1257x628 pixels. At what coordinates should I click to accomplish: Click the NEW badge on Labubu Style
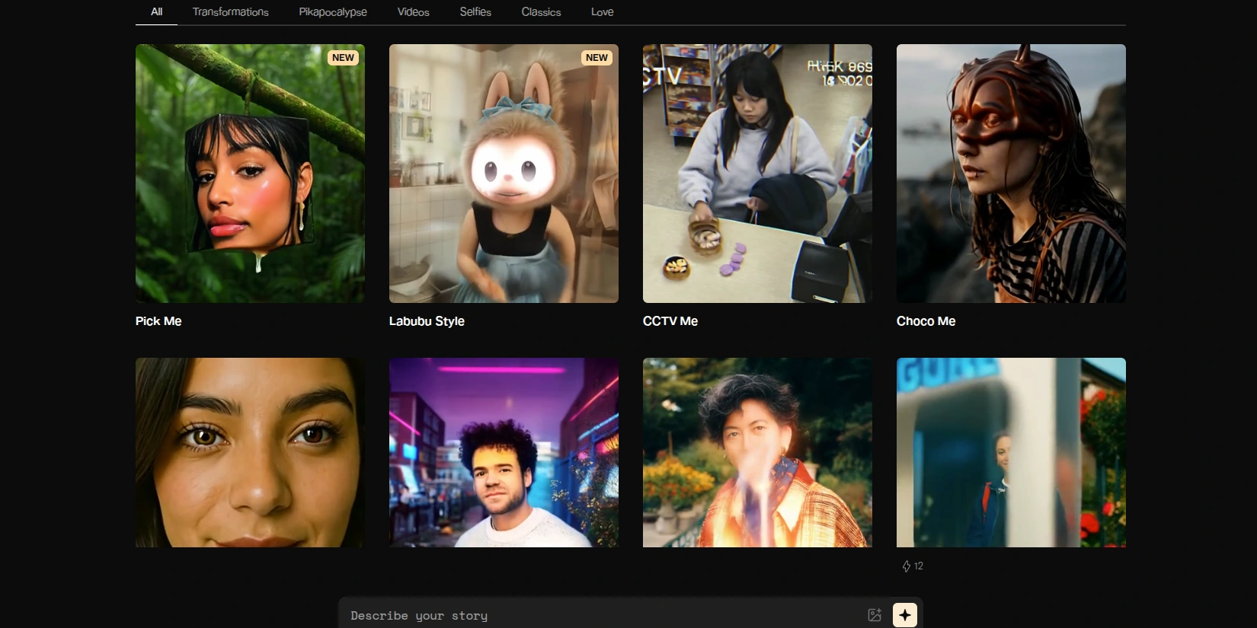[597, 58]
